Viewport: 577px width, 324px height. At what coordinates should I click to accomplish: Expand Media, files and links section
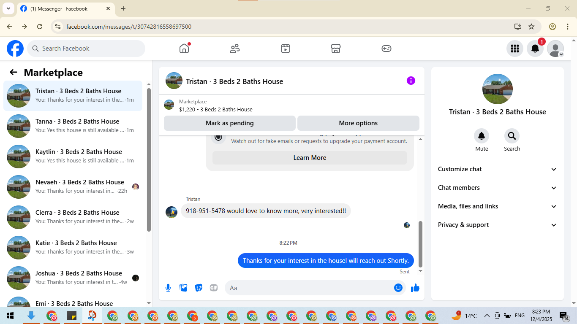[498, 206]
